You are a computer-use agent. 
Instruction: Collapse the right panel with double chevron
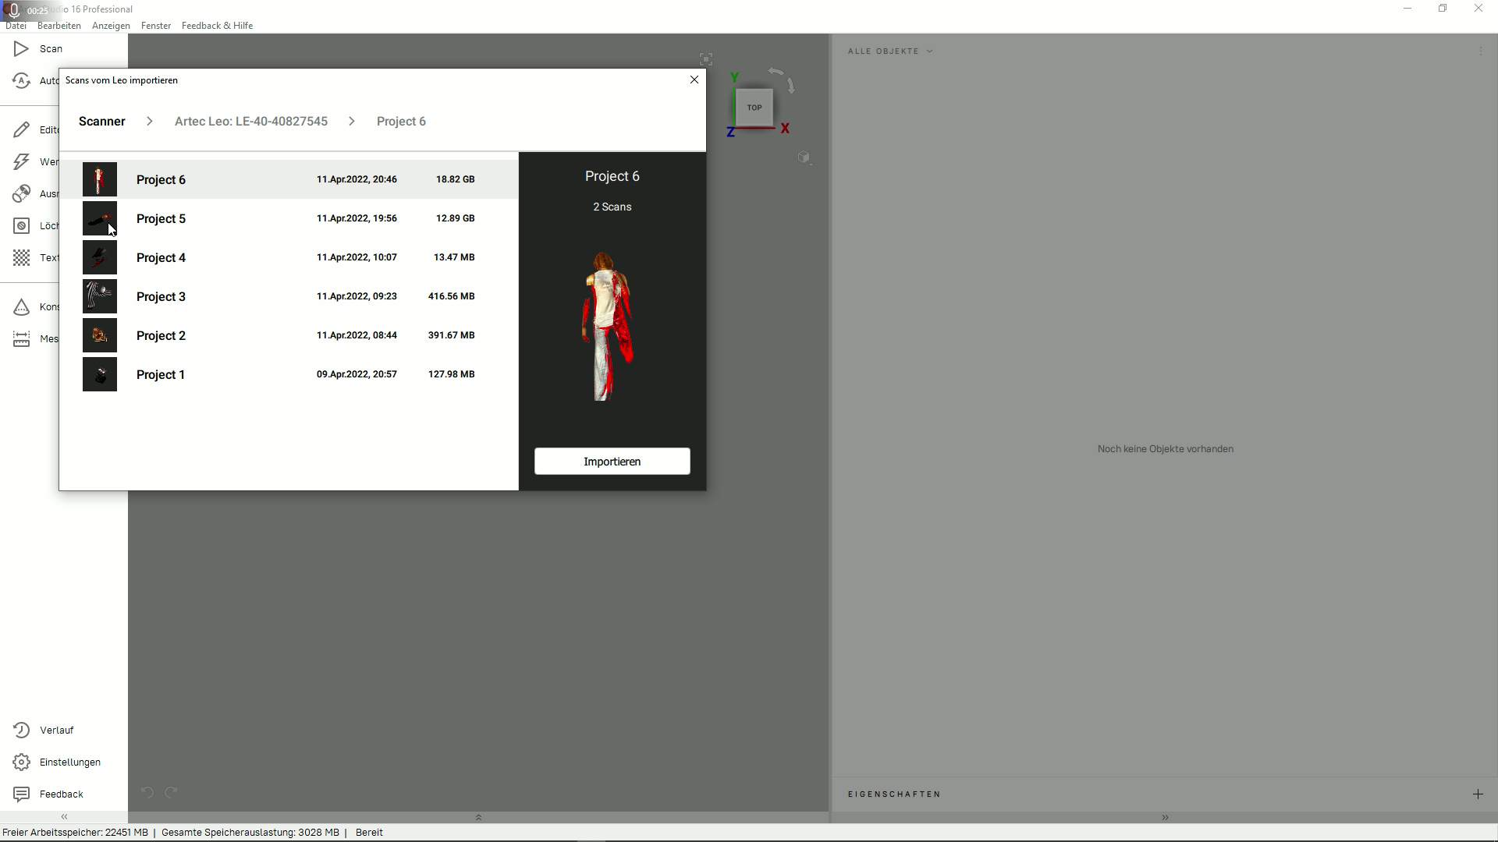click(x=1165, y=818)
